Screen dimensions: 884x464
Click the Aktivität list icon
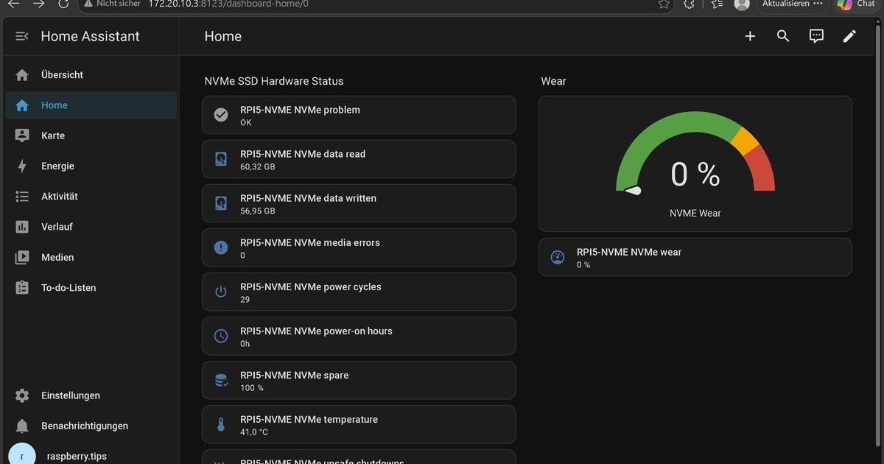click(22, 197)
